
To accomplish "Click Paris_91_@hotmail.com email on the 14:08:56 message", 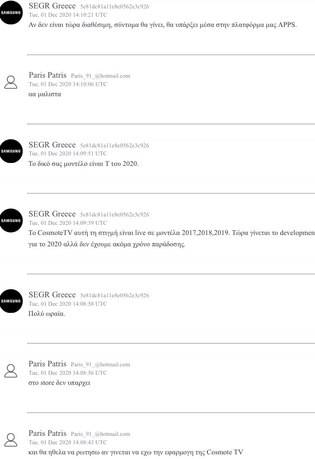I will point(100,365).
